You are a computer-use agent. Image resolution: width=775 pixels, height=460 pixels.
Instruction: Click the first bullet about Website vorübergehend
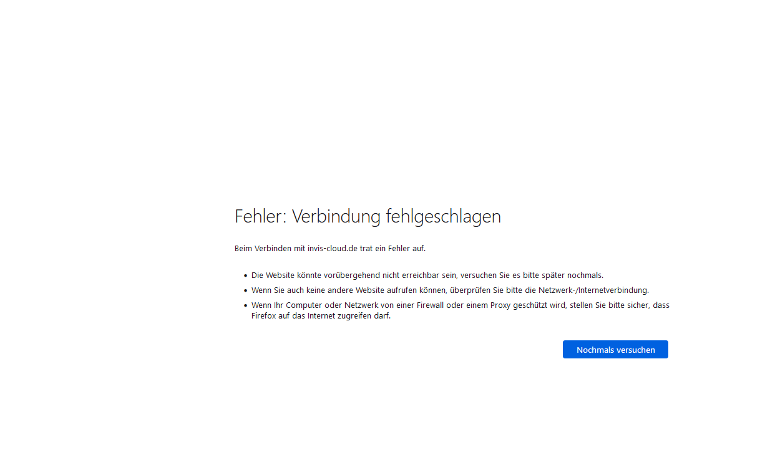pyautogui.click(x=427, y=275)
